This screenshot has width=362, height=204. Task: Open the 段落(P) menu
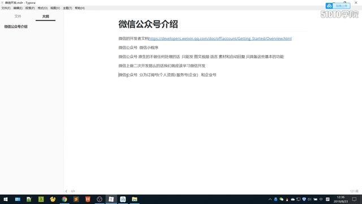coord(30,8)
